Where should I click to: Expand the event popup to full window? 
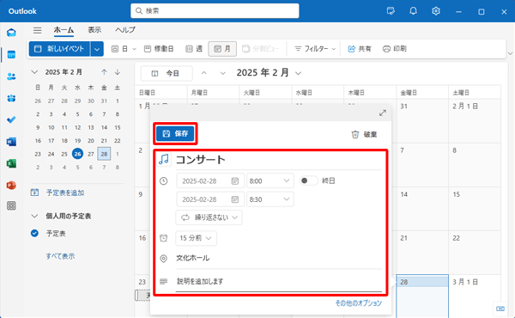point(382,113)
